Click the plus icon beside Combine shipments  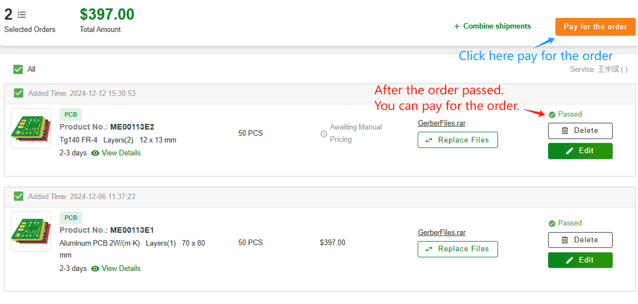click(x=456, y=26)
